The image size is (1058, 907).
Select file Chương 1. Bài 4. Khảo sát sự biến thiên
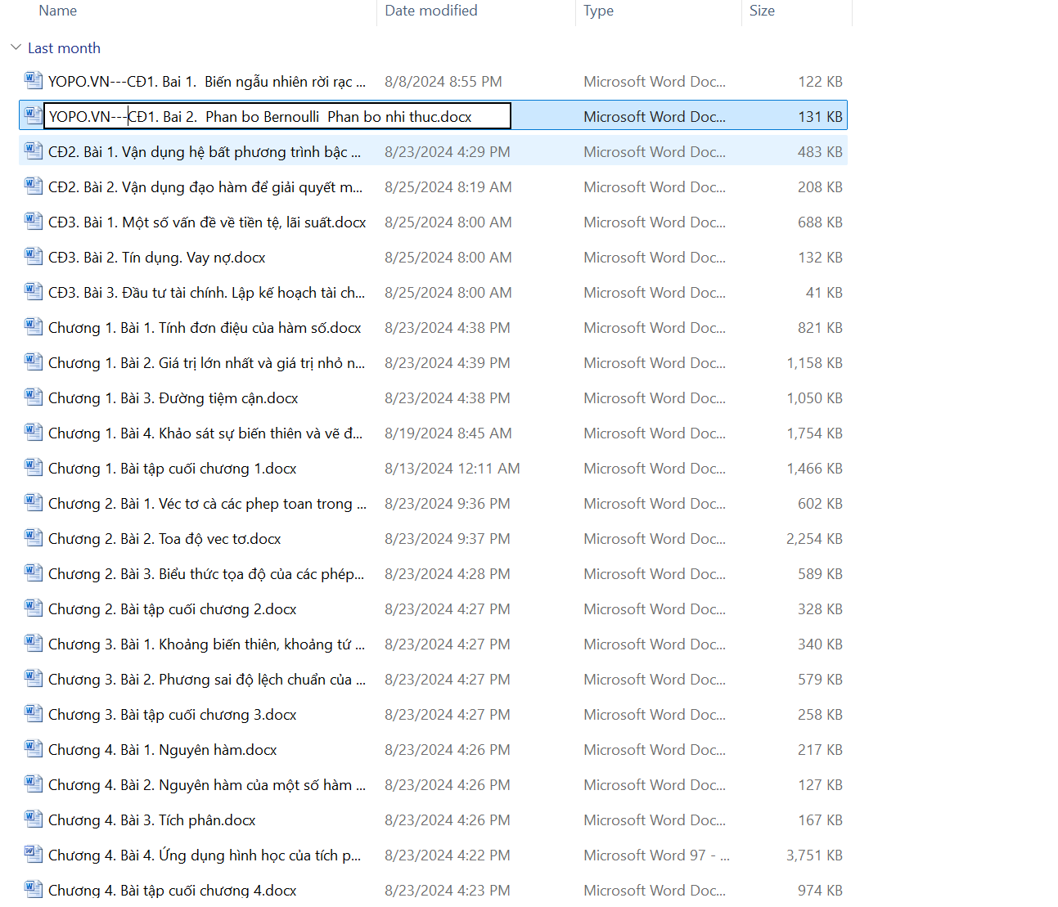[x=205, y=433]
